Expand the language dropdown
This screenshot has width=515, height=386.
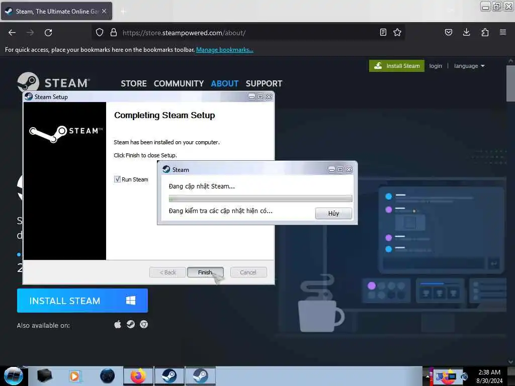469,66
